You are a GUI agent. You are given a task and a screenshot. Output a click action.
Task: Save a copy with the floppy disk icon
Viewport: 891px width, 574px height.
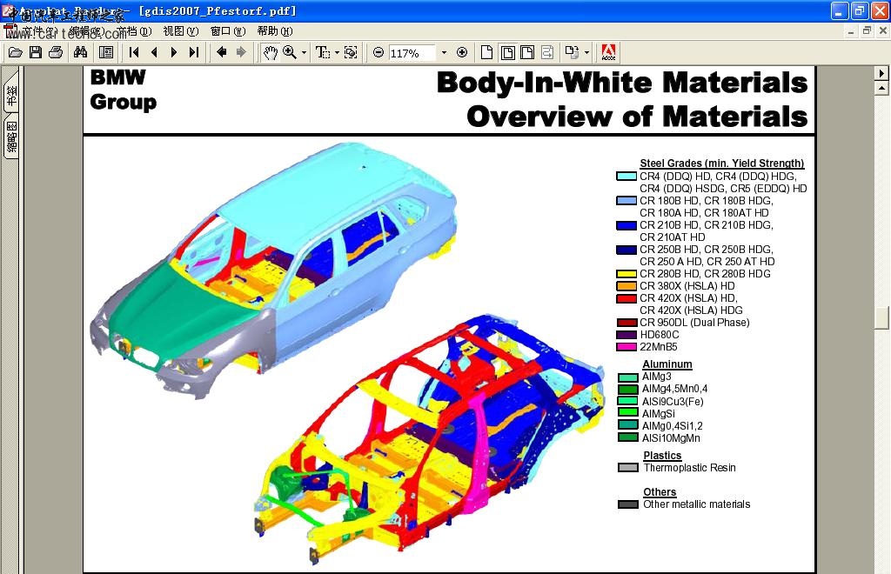pos(36,53)
